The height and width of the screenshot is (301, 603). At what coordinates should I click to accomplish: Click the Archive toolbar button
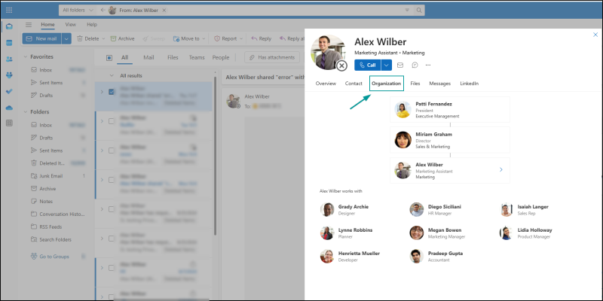(123, 38)
